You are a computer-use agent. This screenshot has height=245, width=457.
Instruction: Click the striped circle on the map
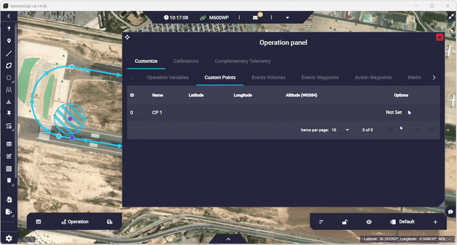pyautogui.click(x=70, y=119)
